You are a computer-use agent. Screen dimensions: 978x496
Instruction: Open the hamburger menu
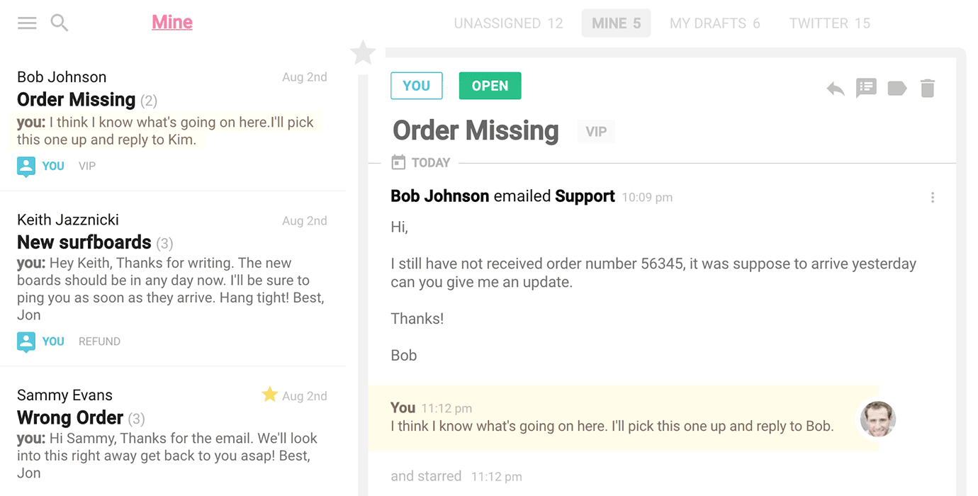coord(27,23)
